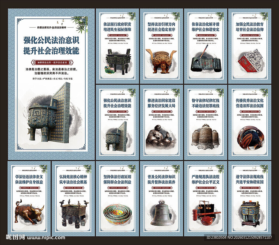Select the title 遵守法律法规底线

(x=250, y=177)
